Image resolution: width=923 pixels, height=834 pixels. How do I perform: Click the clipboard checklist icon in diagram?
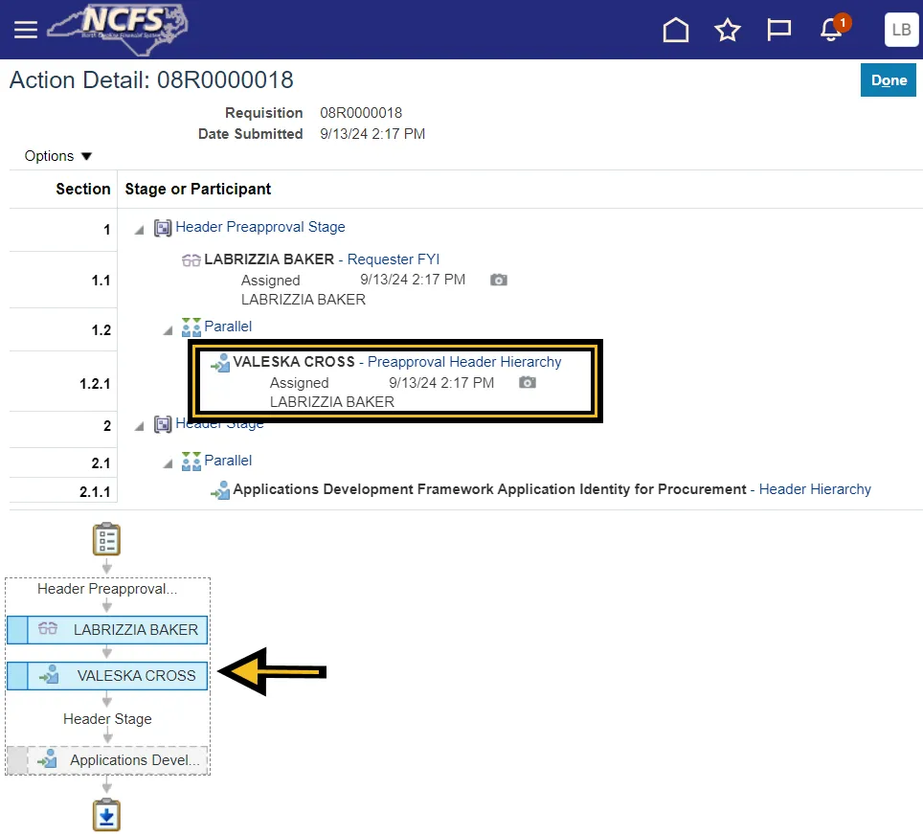coord(106,539)
